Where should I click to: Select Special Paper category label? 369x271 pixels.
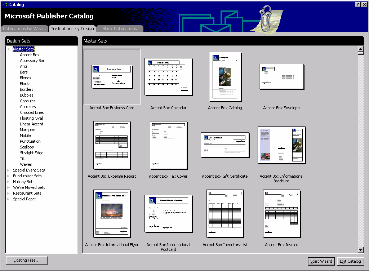25,199
